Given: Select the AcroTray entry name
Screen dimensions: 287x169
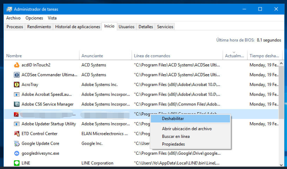Looking at the screenshot, I should coord(30,84).
